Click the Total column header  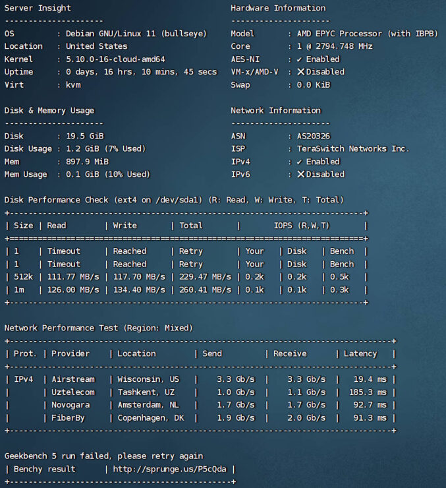(191, 226)
